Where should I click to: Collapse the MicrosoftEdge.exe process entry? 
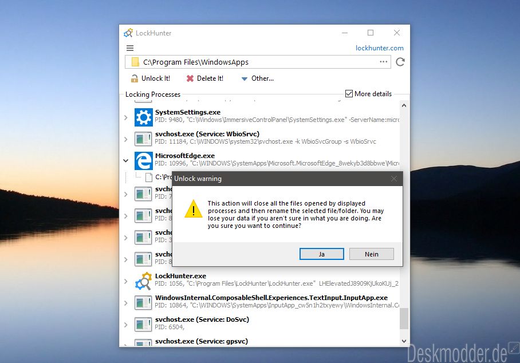coord(125,161)
